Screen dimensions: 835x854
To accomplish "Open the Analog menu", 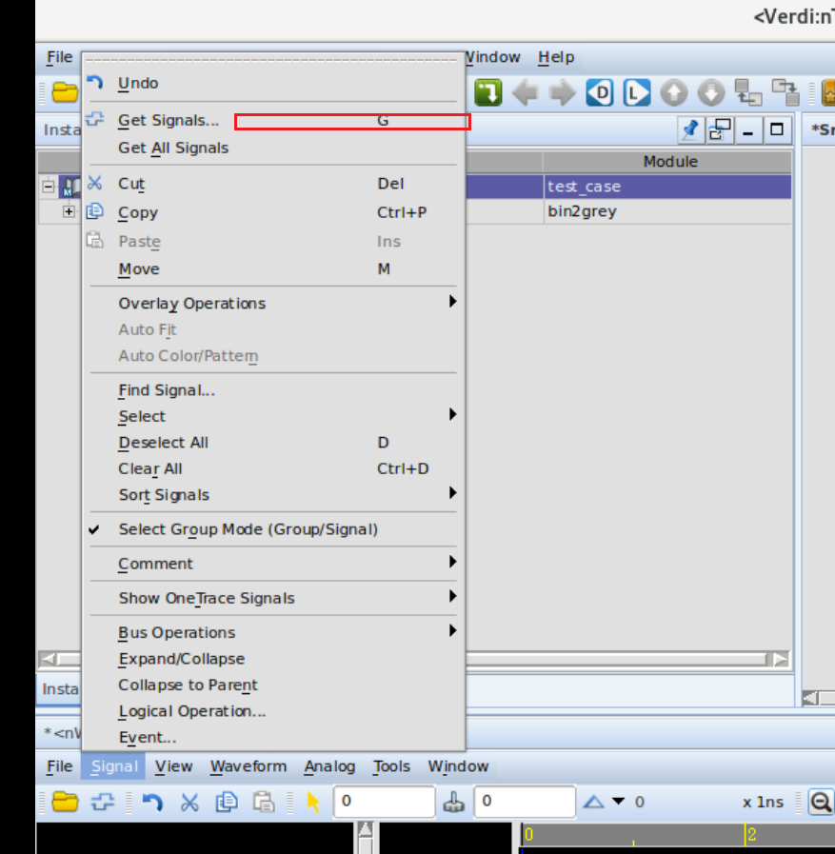I will coord(329,766).
